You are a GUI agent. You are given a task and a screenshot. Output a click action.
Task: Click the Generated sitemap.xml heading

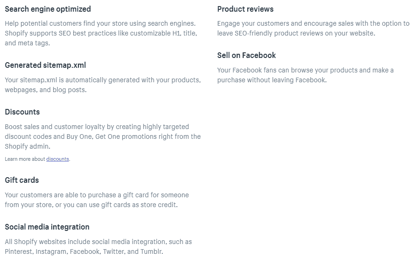pos(45,65)
